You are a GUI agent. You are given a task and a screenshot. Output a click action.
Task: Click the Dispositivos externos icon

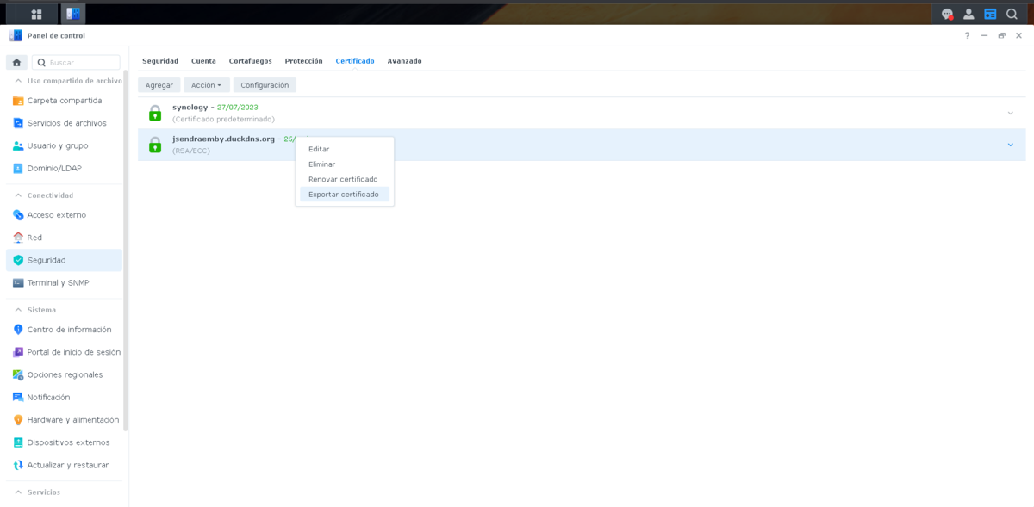point(18,442)
